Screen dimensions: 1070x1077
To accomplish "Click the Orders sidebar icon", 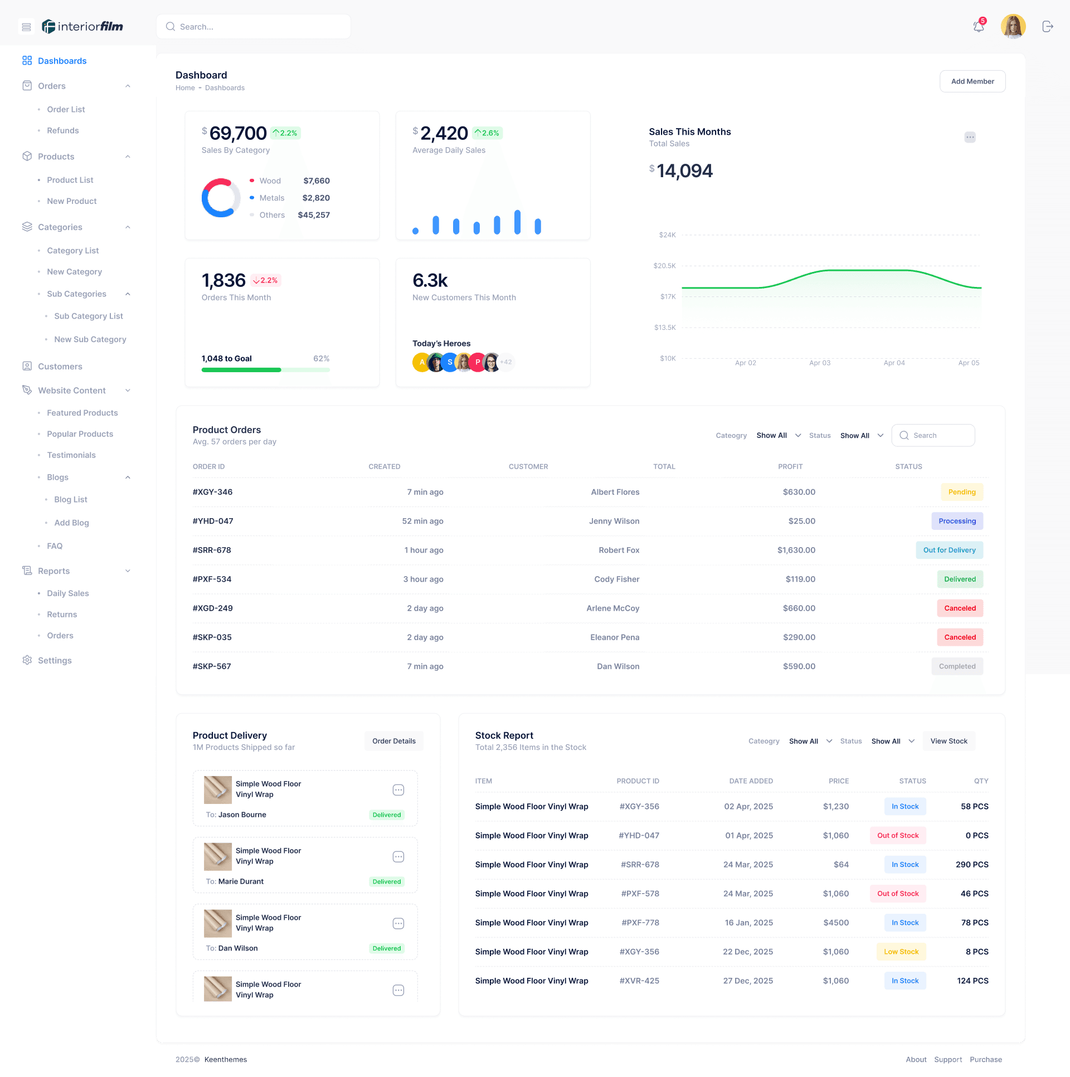I will 27,85.
